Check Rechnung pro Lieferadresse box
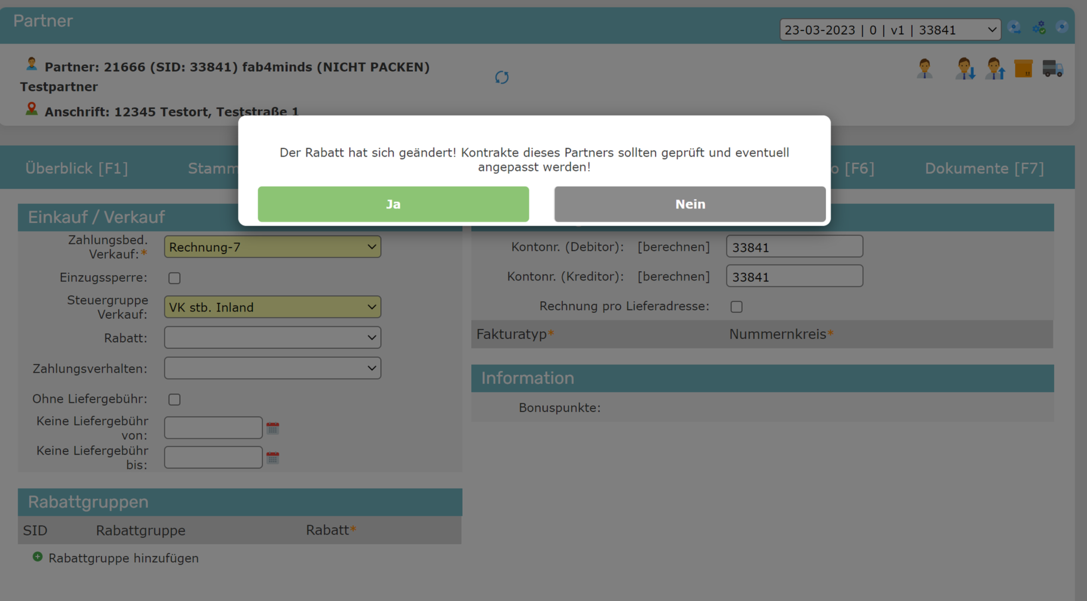Viewport: 1087px width, 601px height. point(736,307)
